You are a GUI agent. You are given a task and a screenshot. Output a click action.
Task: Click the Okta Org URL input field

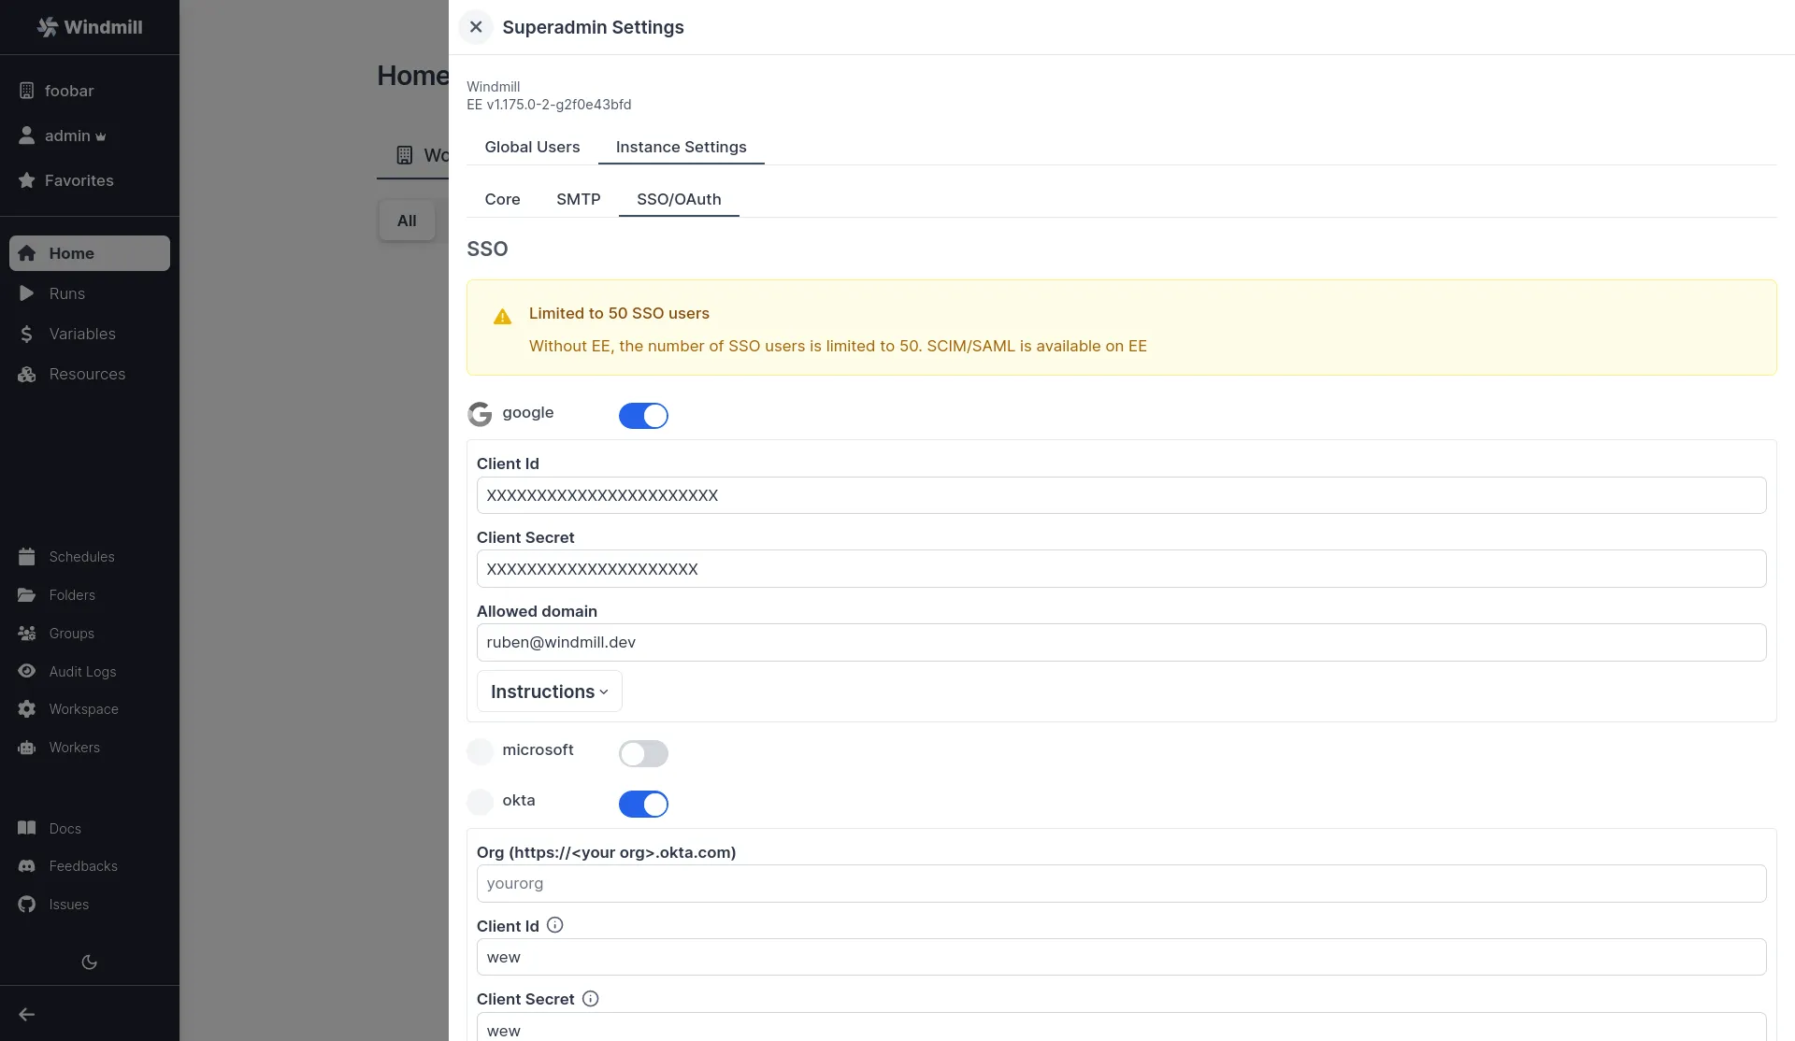[1121, 884]
